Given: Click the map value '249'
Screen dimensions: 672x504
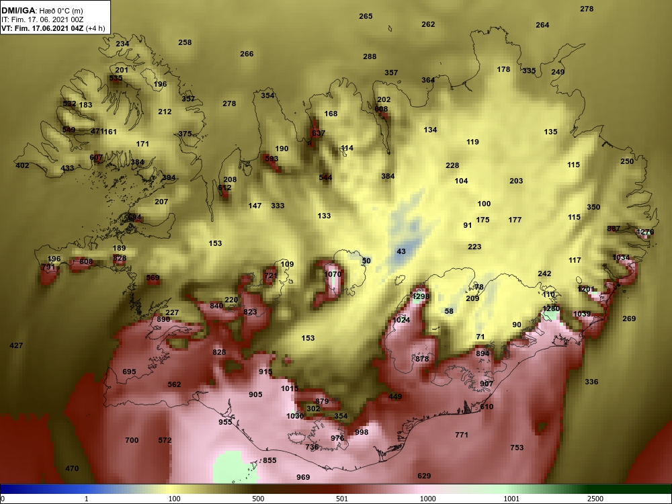Looking at the screenshot, I should pos(558,72).
